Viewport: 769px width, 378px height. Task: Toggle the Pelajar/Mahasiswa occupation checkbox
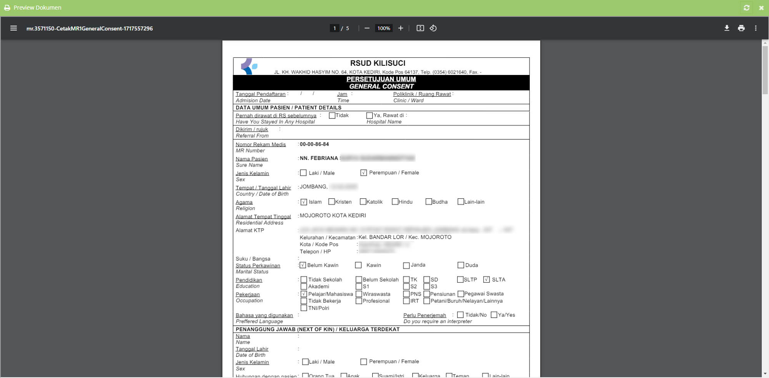(x=304, y=294)
